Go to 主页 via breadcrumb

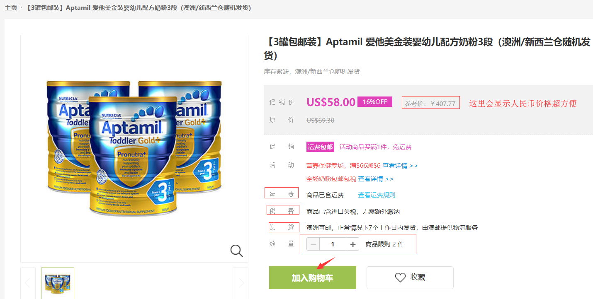pos(11,8)
